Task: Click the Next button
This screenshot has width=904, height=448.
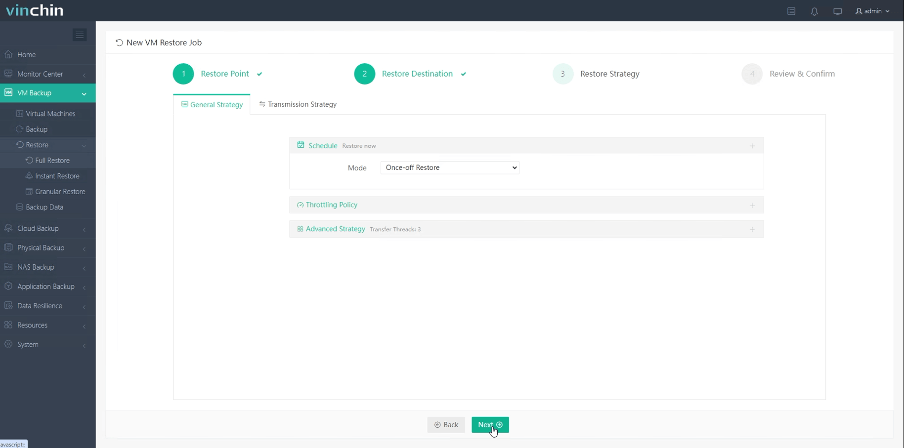Action: 490,425
